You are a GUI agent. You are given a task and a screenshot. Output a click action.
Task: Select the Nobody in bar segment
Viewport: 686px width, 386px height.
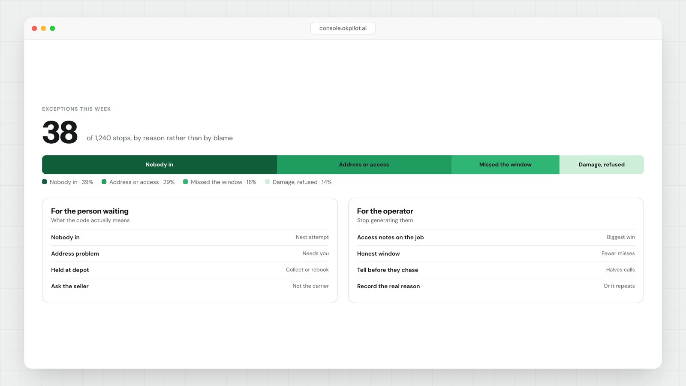point(159,165)
